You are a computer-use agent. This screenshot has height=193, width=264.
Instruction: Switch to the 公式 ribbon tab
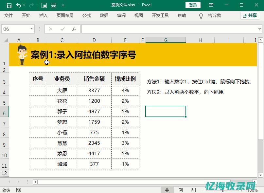86,15
